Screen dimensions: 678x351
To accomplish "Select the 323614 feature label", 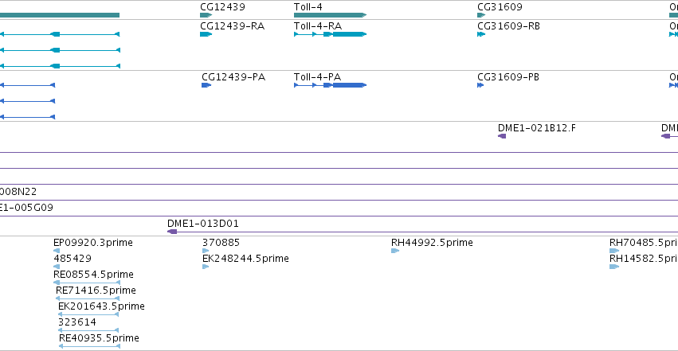I will click(77, 322).
